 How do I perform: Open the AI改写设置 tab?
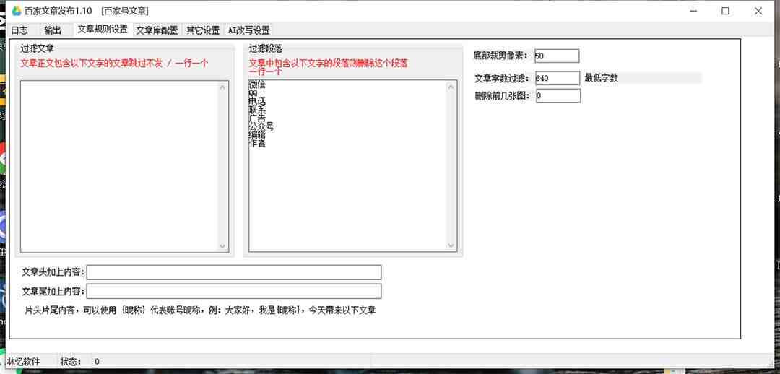tap(248, 30)
